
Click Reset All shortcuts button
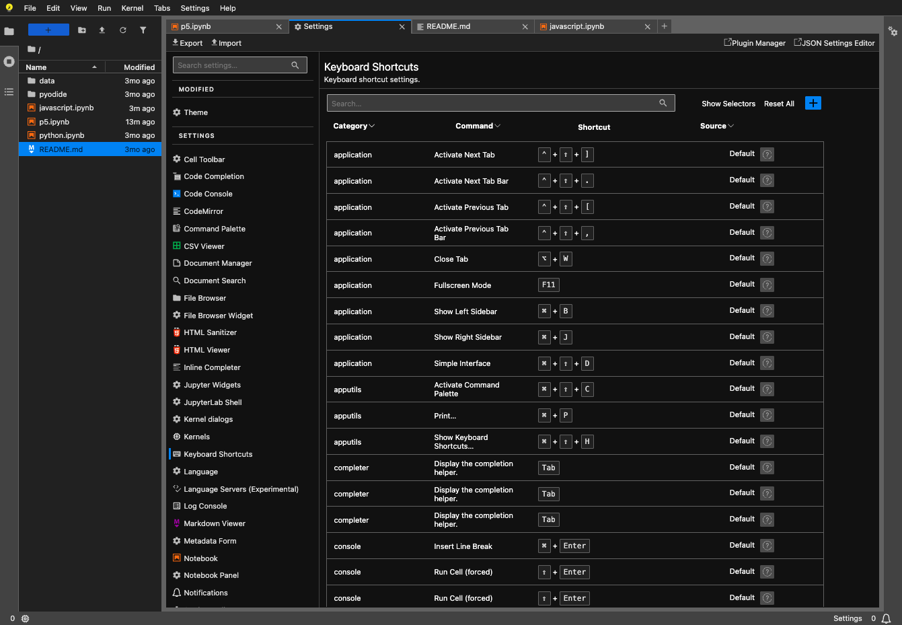779,104
